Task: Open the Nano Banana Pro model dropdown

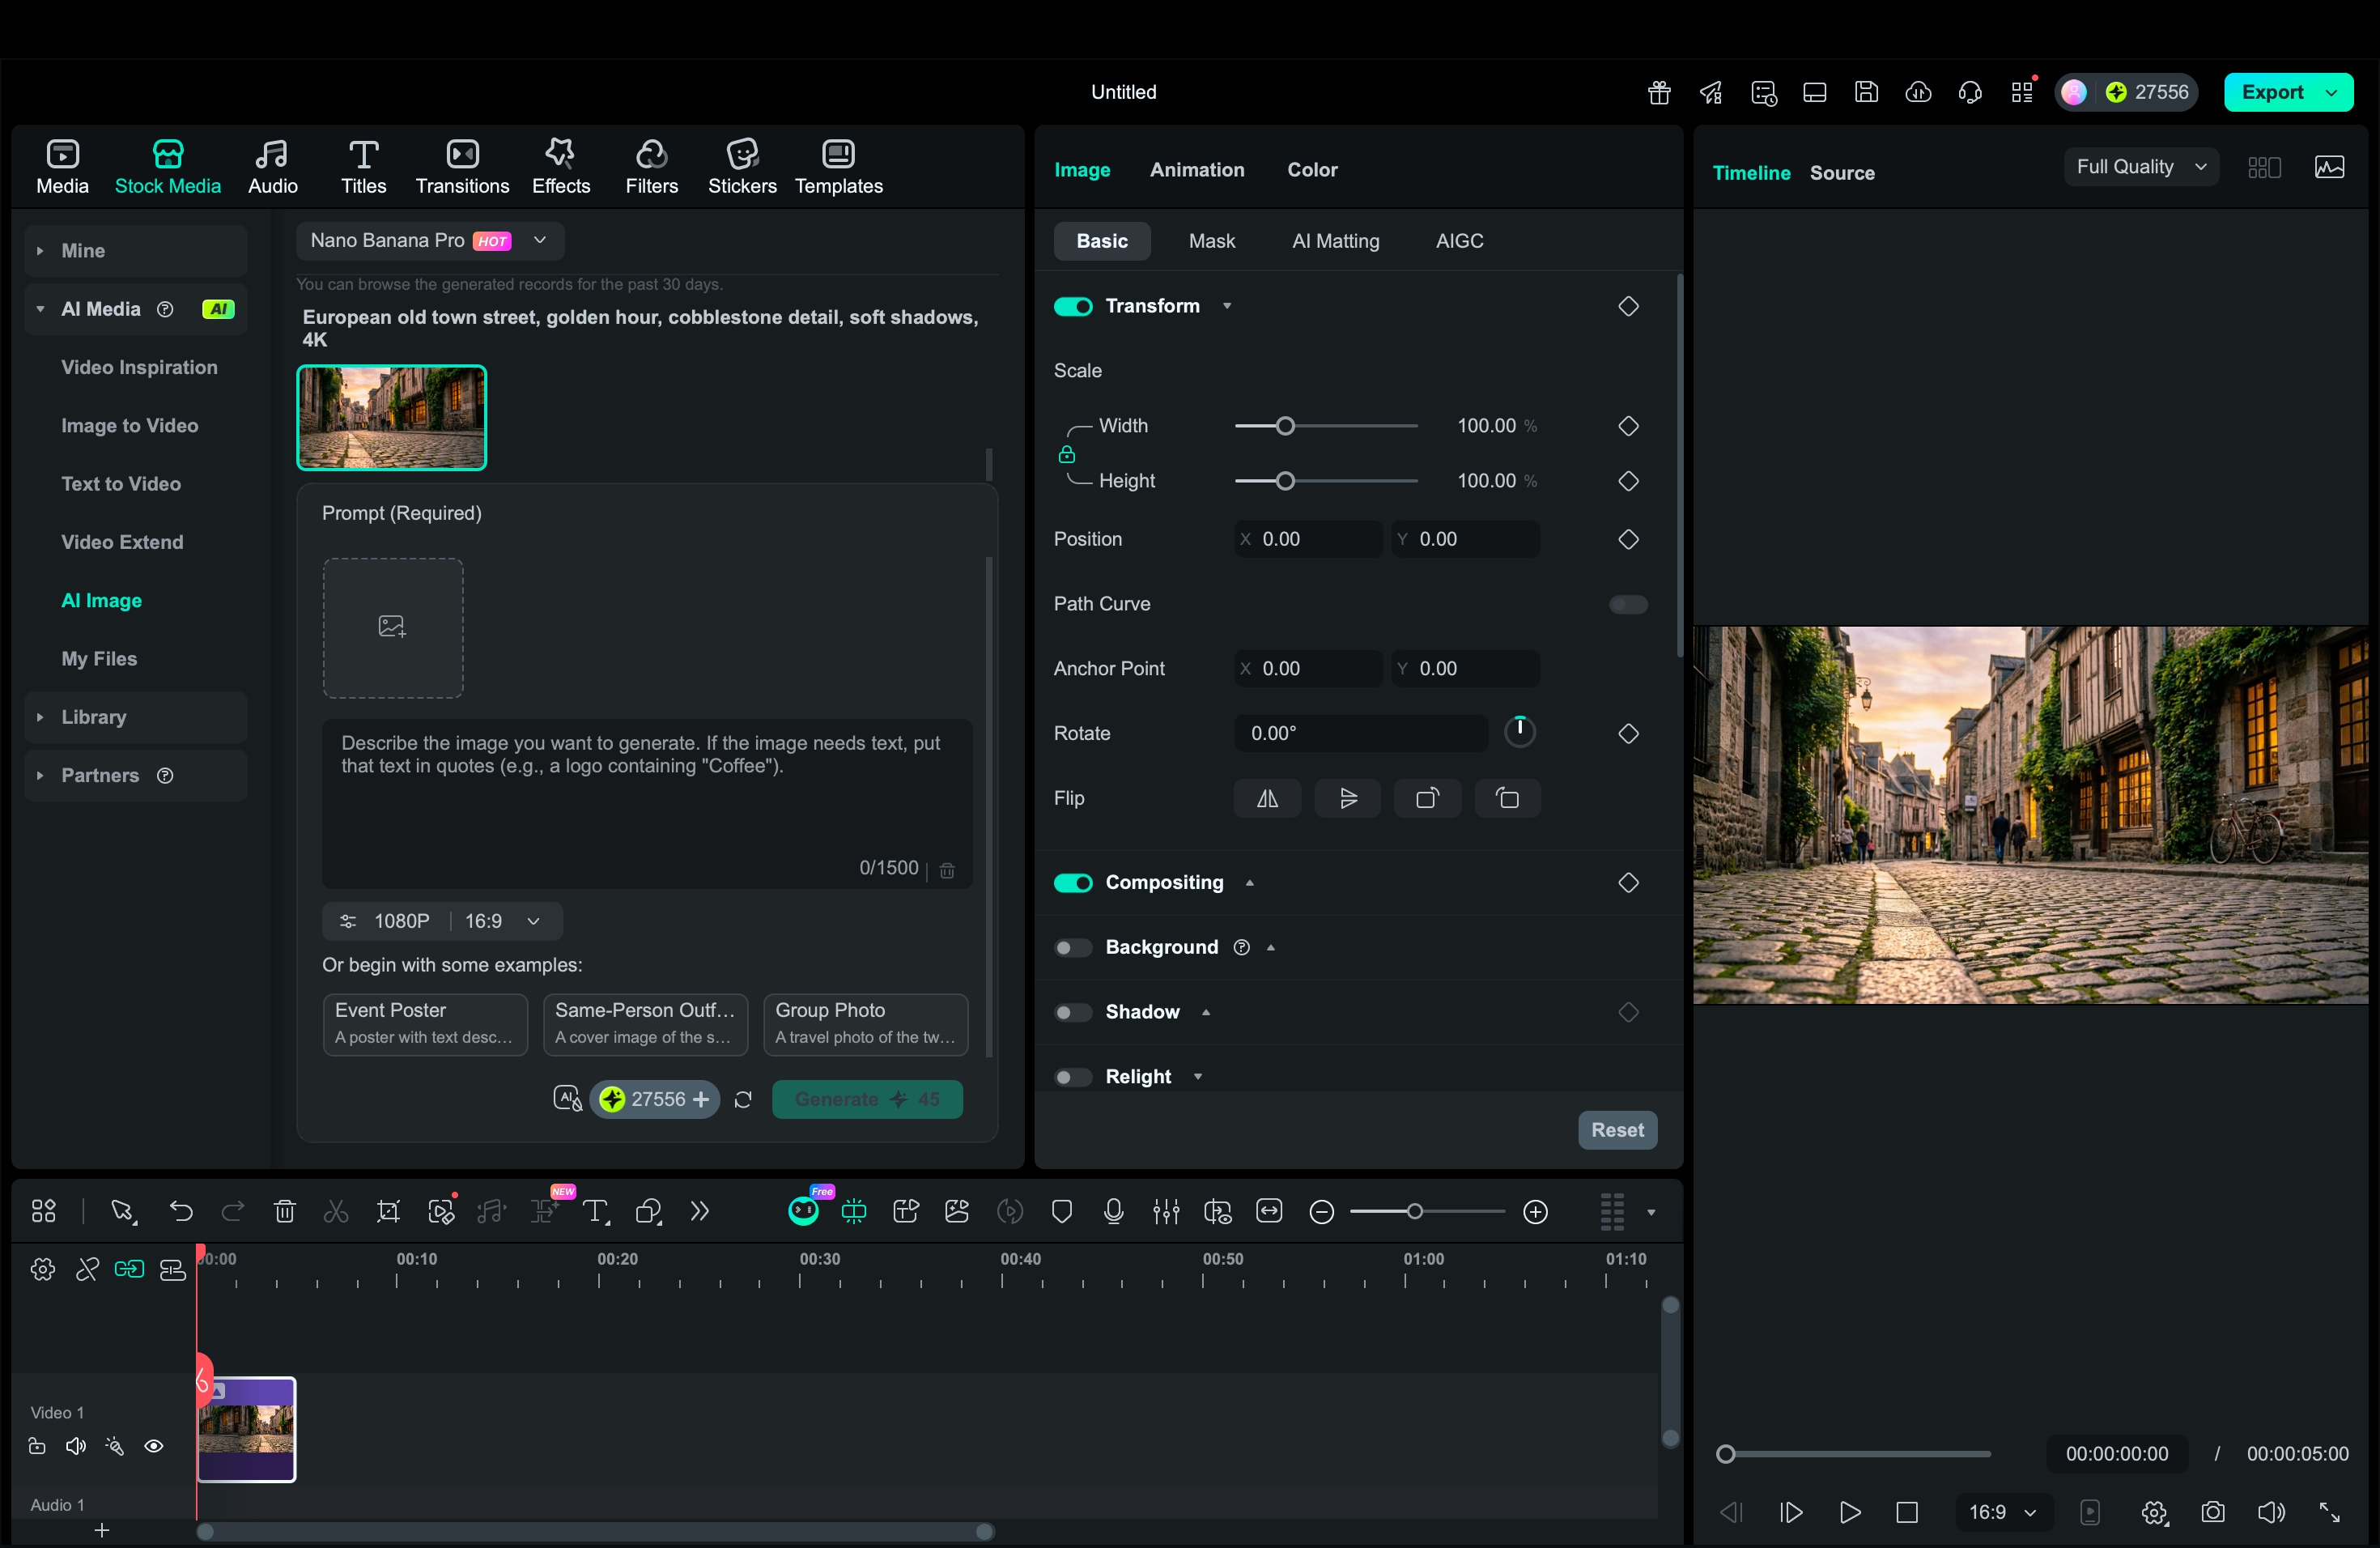Action: 428,240
